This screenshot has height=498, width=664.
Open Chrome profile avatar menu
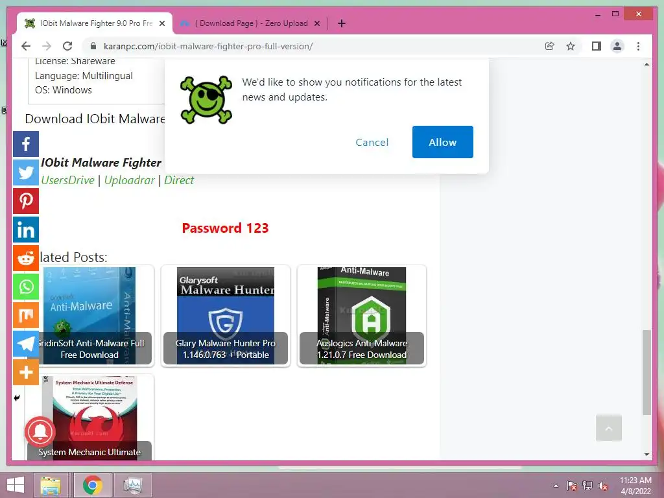click(617, 46)
